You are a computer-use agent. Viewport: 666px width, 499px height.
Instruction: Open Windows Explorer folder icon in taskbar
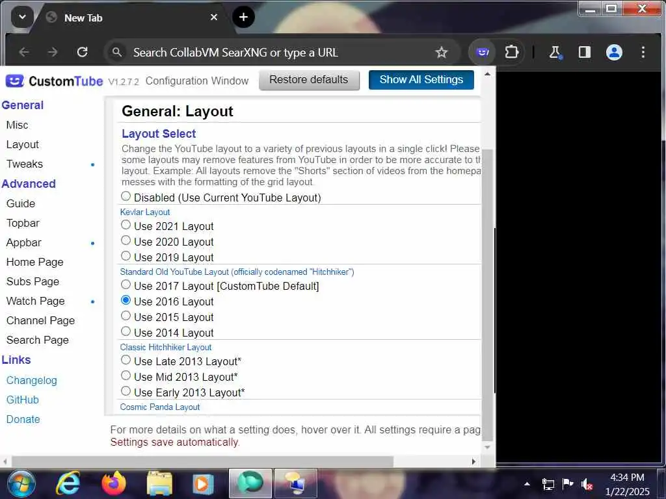click(159, 483)
